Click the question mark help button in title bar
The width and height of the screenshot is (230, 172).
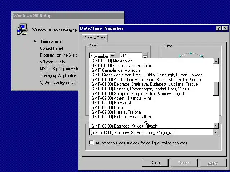[x=218, y=28]
